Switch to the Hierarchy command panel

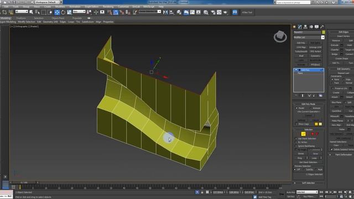(305, 27)
